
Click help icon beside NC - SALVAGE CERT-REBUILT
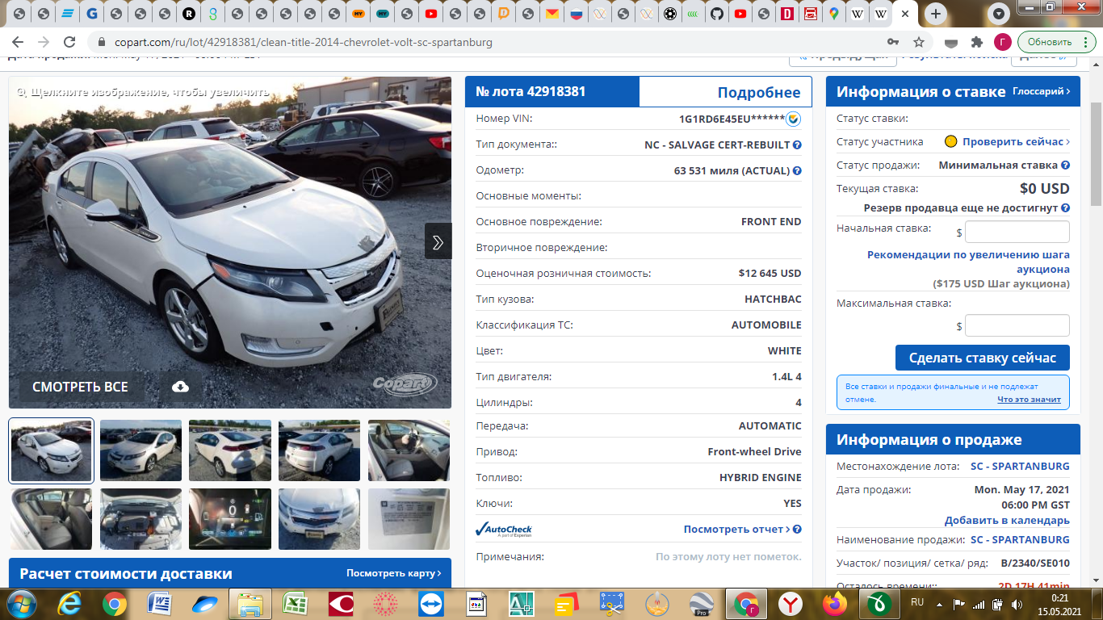(797, 145)
